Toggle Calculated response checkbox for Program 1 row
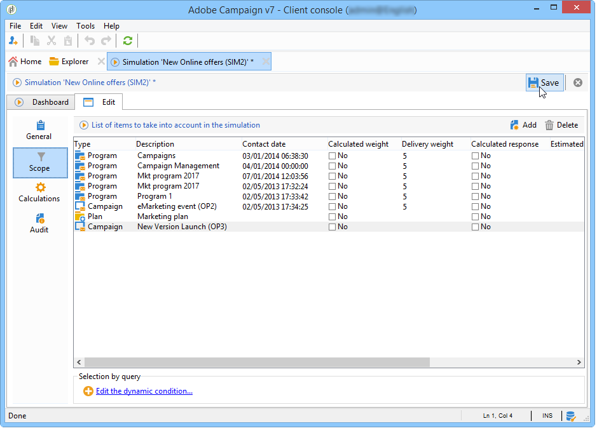 pyautogui.click(x=475, y=197)
